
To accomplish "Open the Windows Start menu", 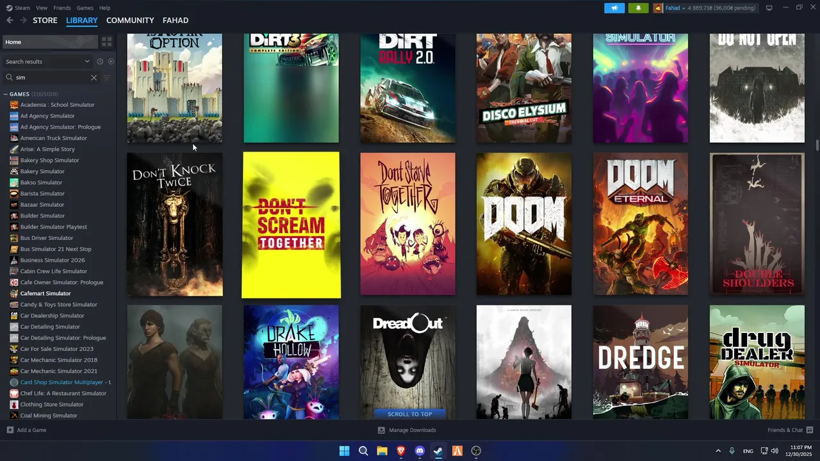I will [344, 451].
